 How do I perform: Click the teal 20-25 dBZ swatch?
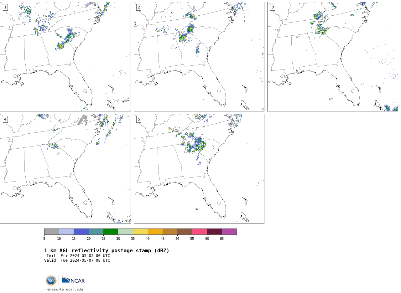click(96, 232)
